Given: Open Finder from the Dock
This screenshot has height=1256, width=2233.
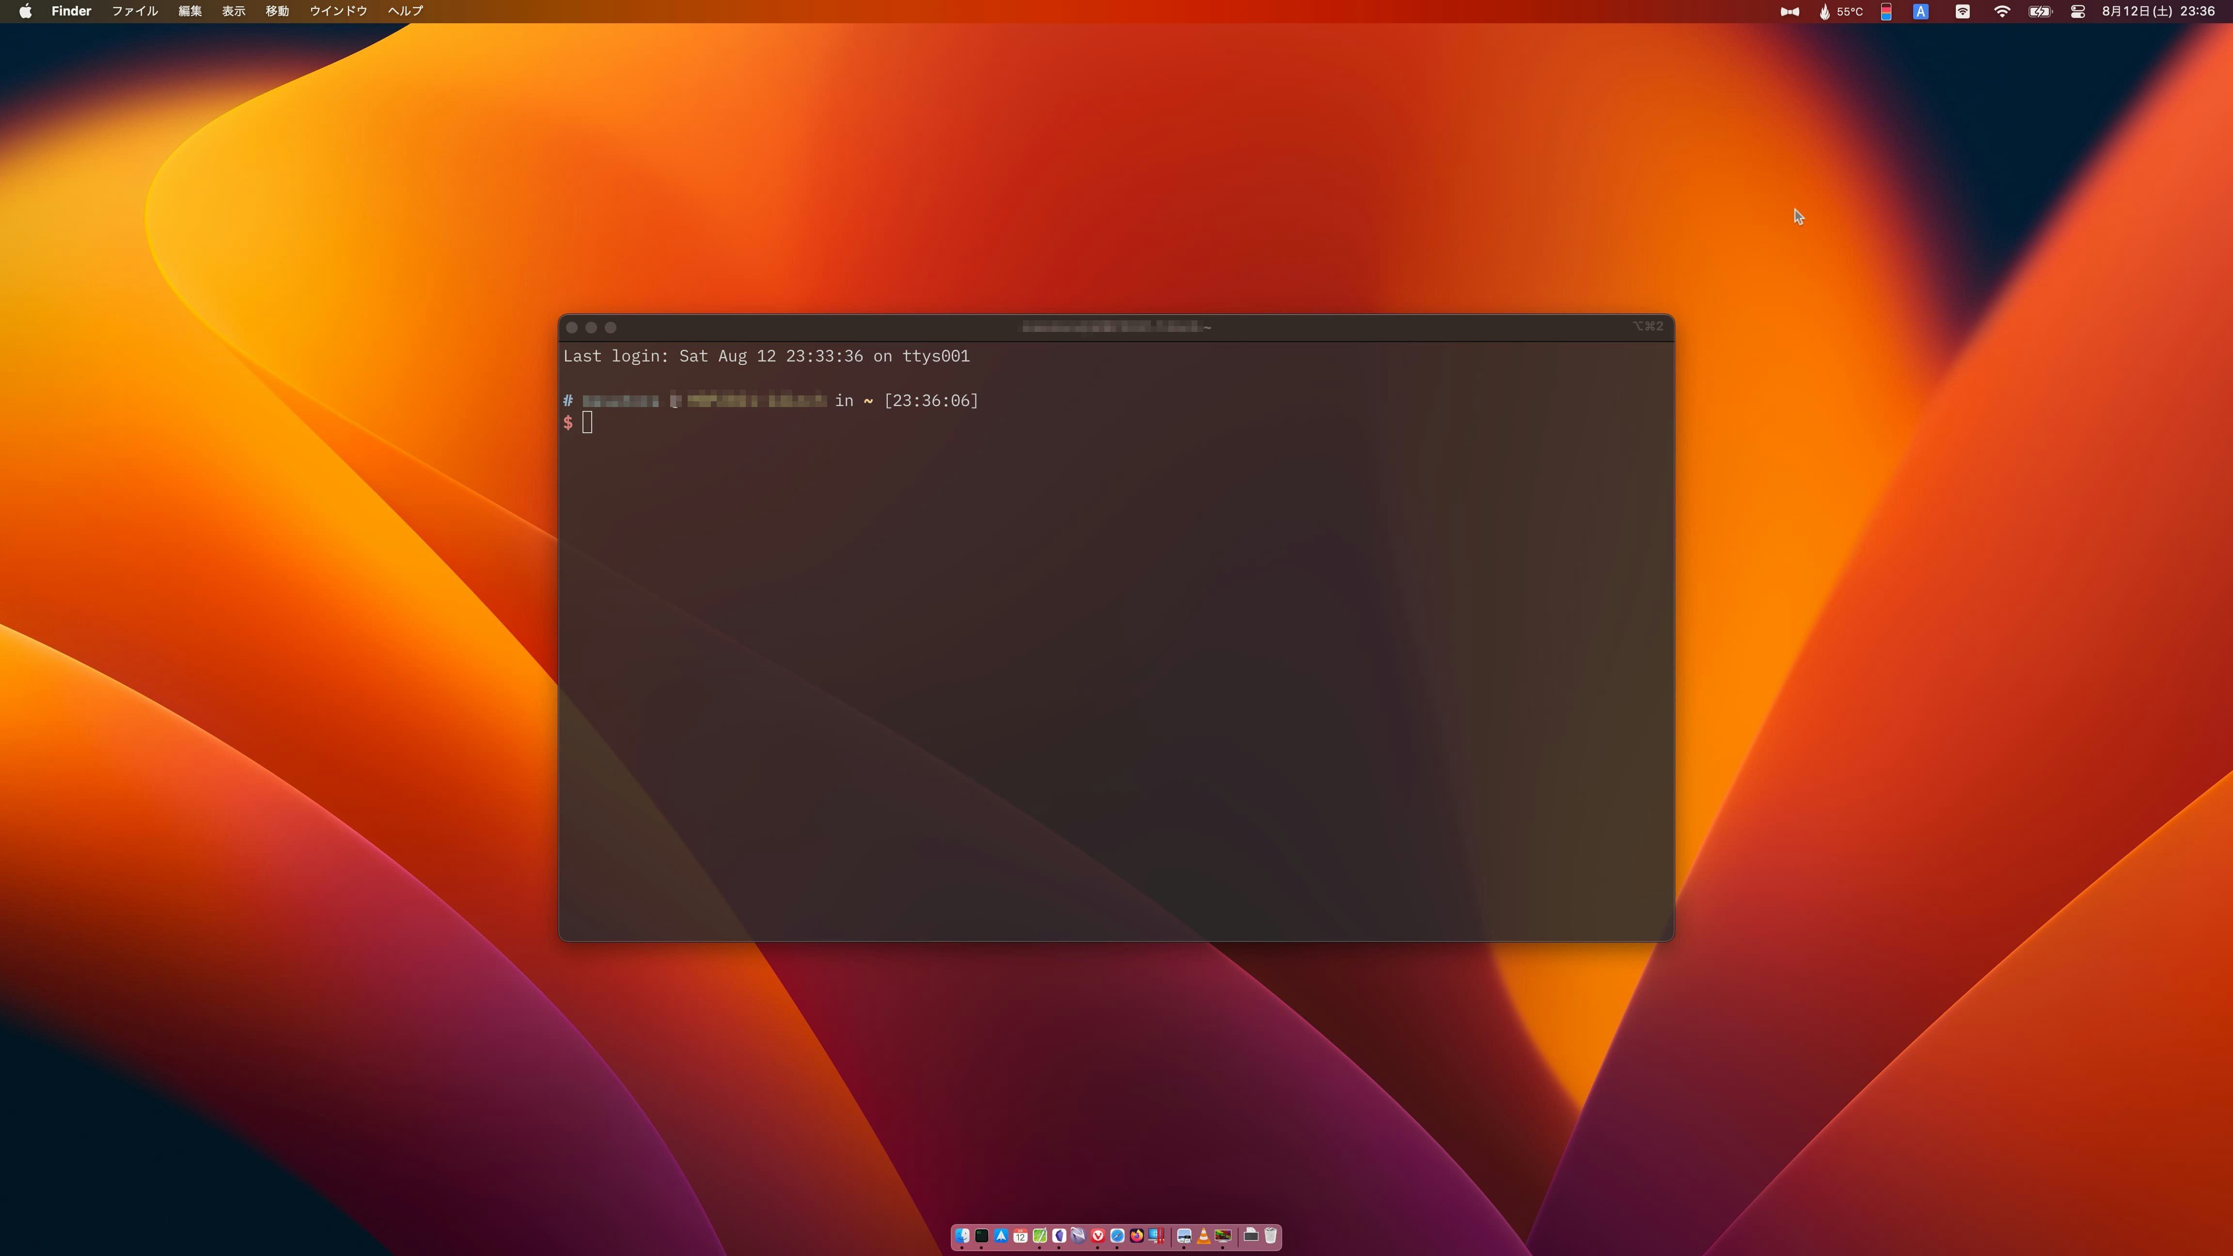Looking at the screenshot, I should click(962, 1236).
